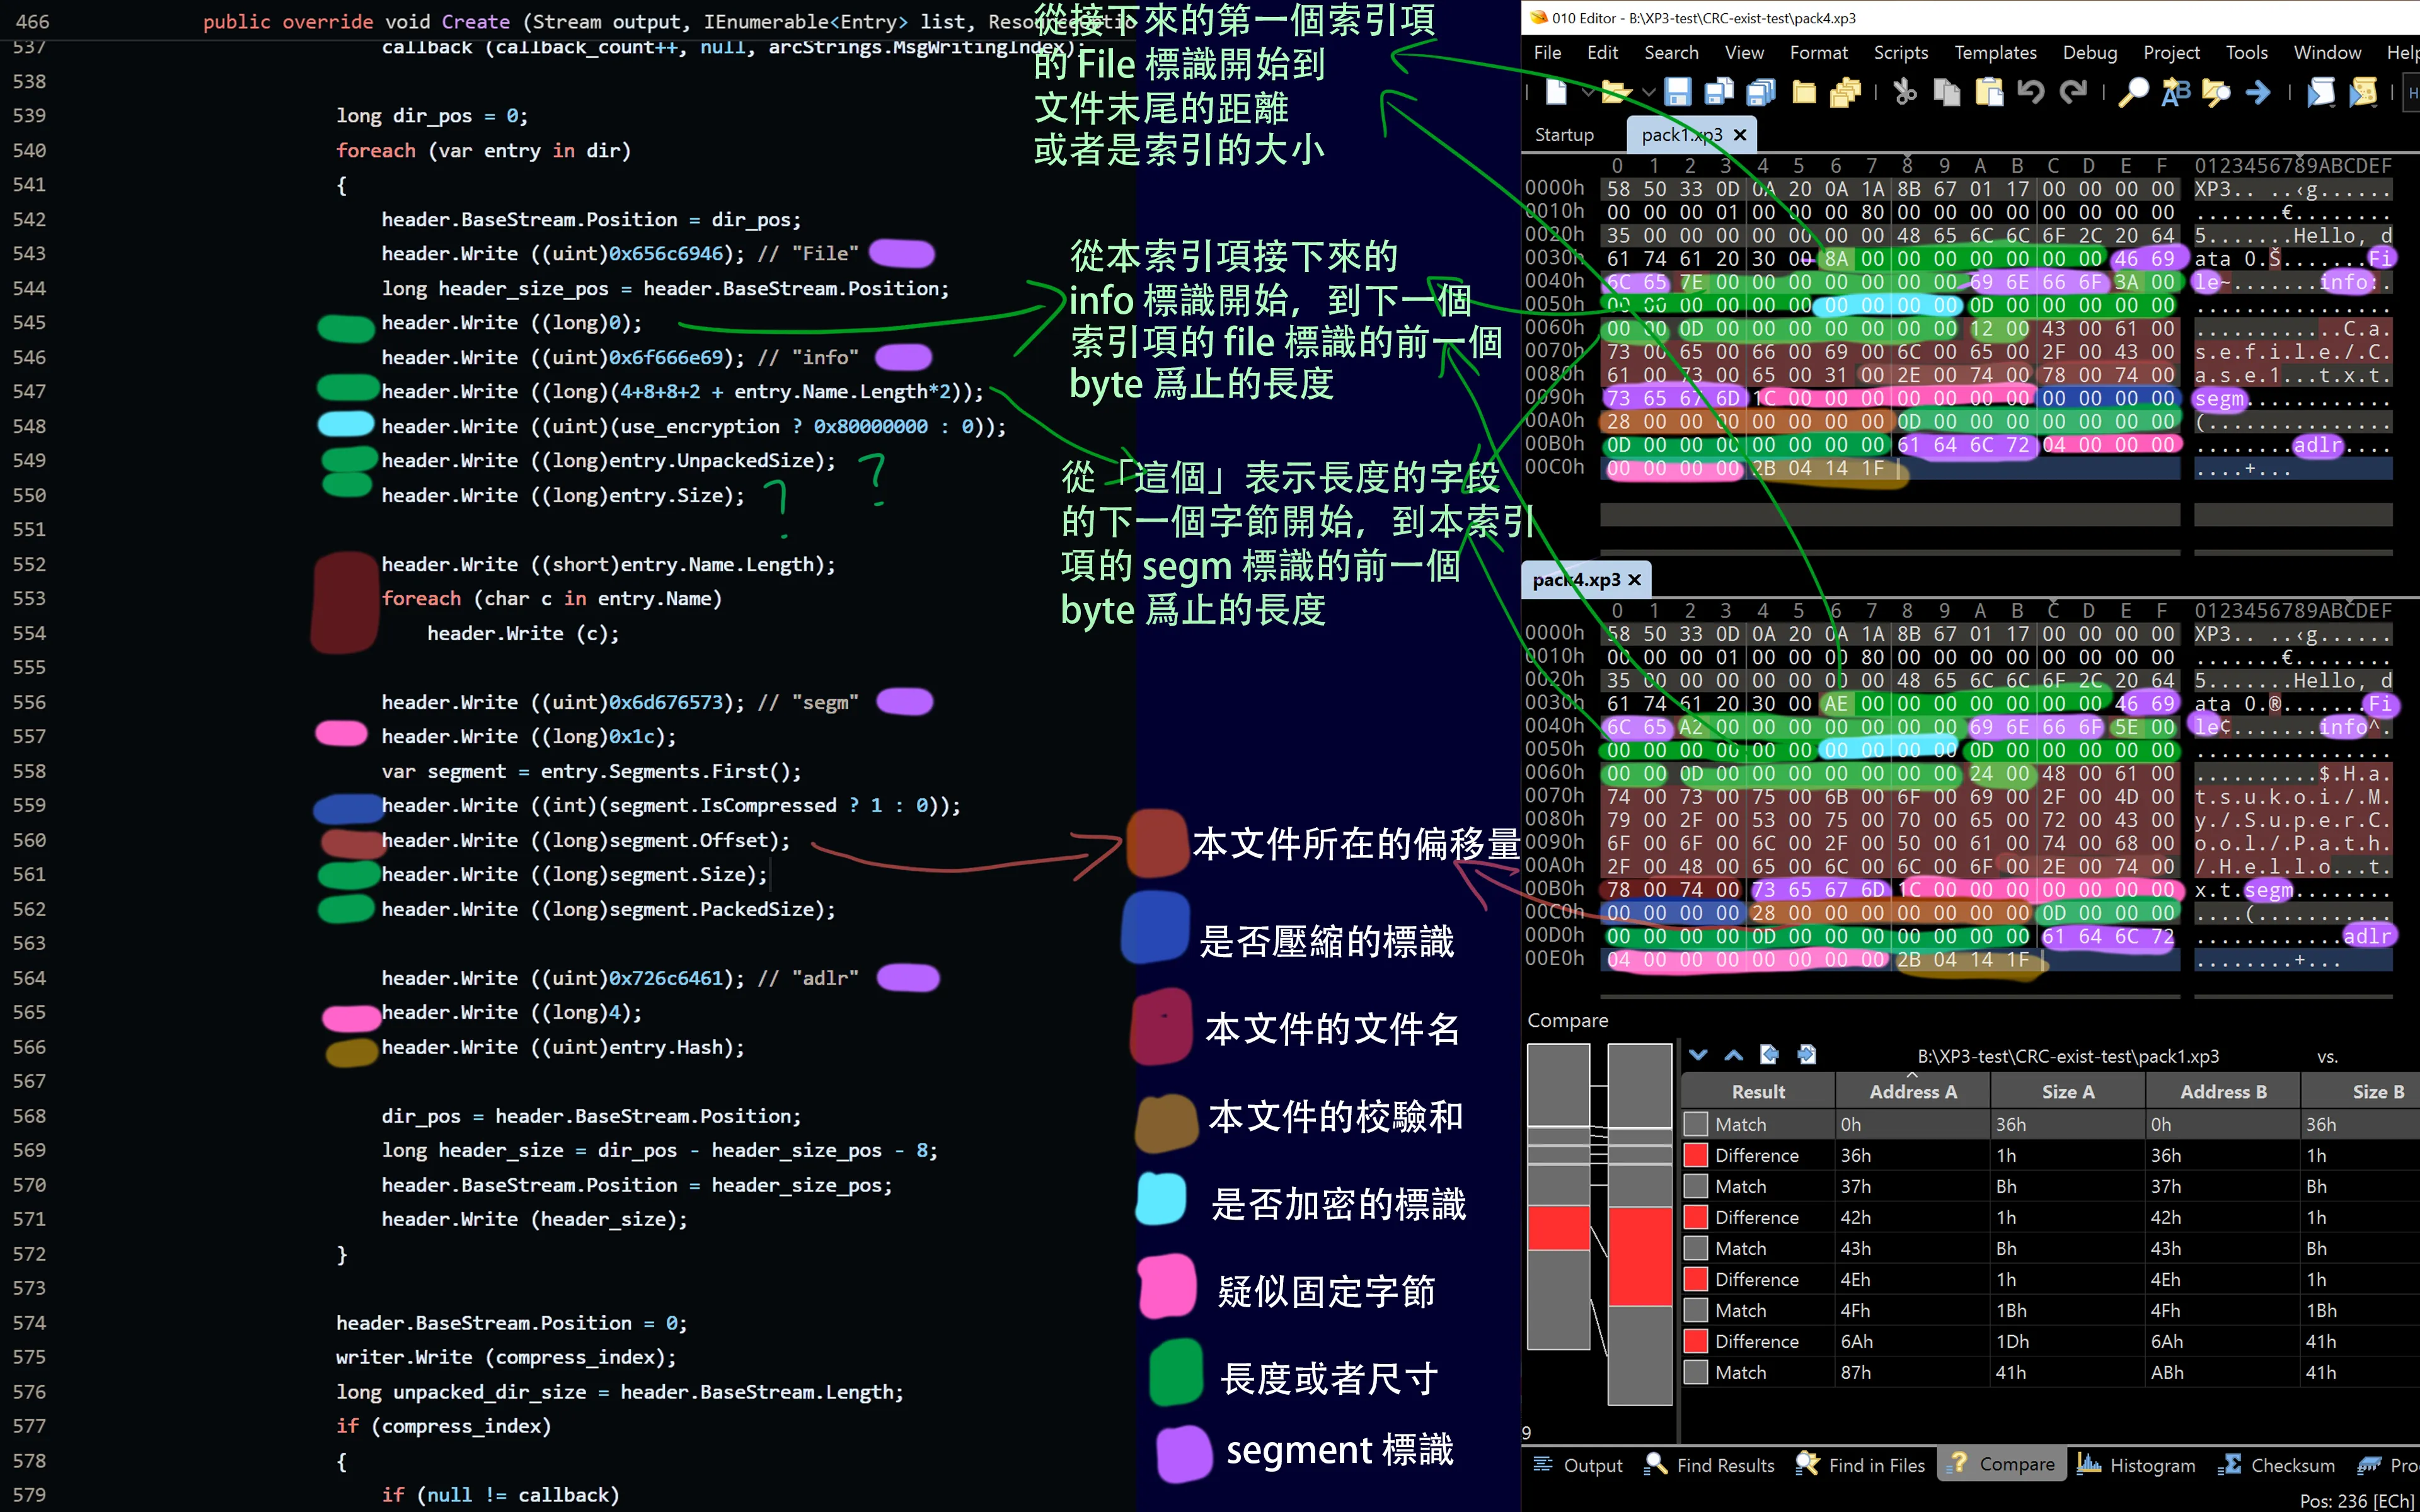Click the Undo arrow icon
2420x1512 pixels.
(2030, 93)
